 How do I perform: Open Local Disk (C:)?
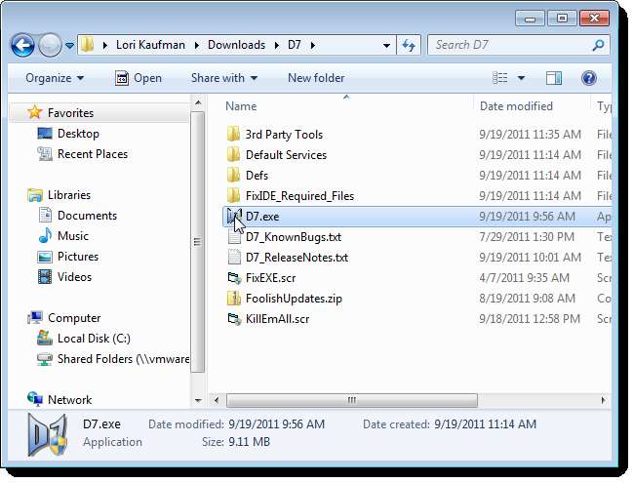pos(95,339)
